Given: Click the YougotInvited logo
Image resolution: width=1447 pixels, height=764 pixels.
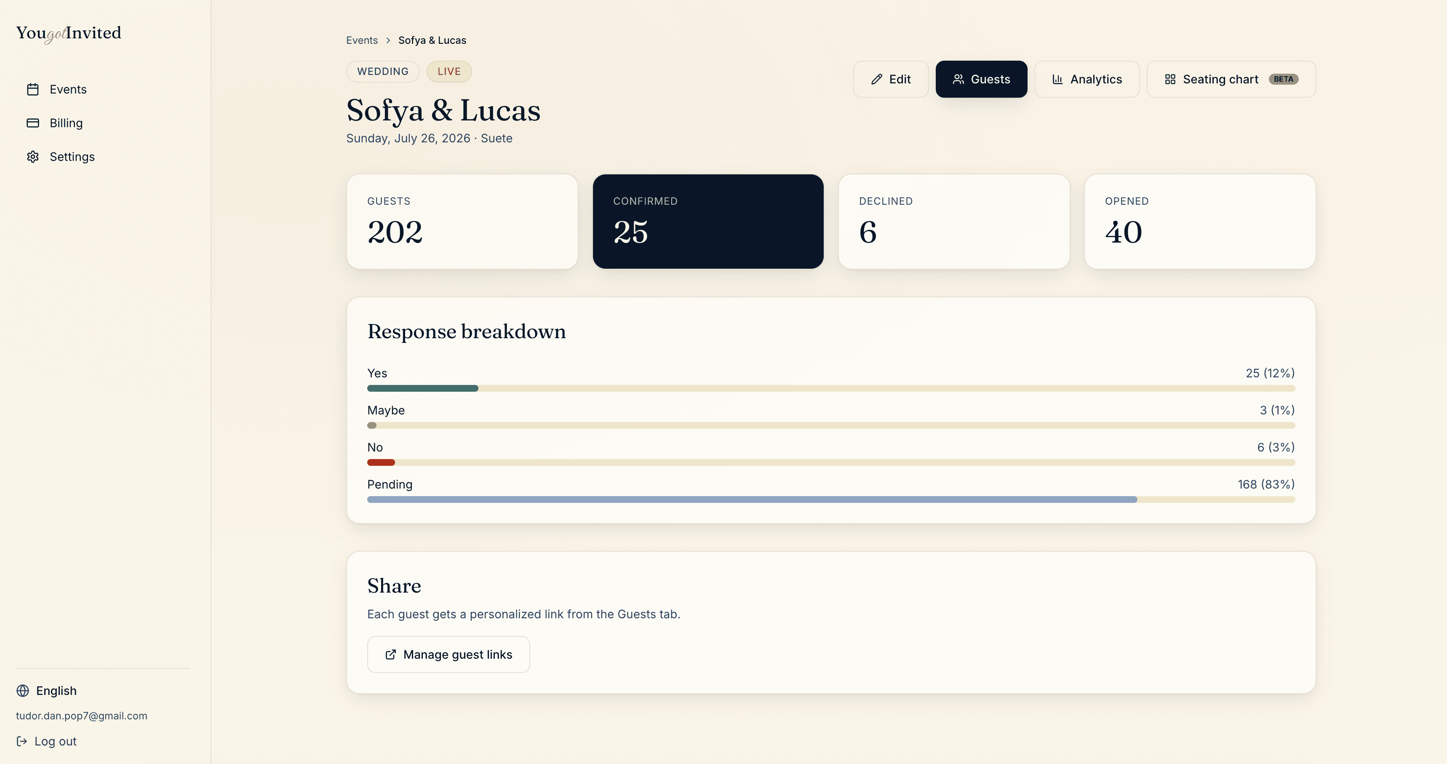Looking at the screenshot, I should (x=69, y=33).
